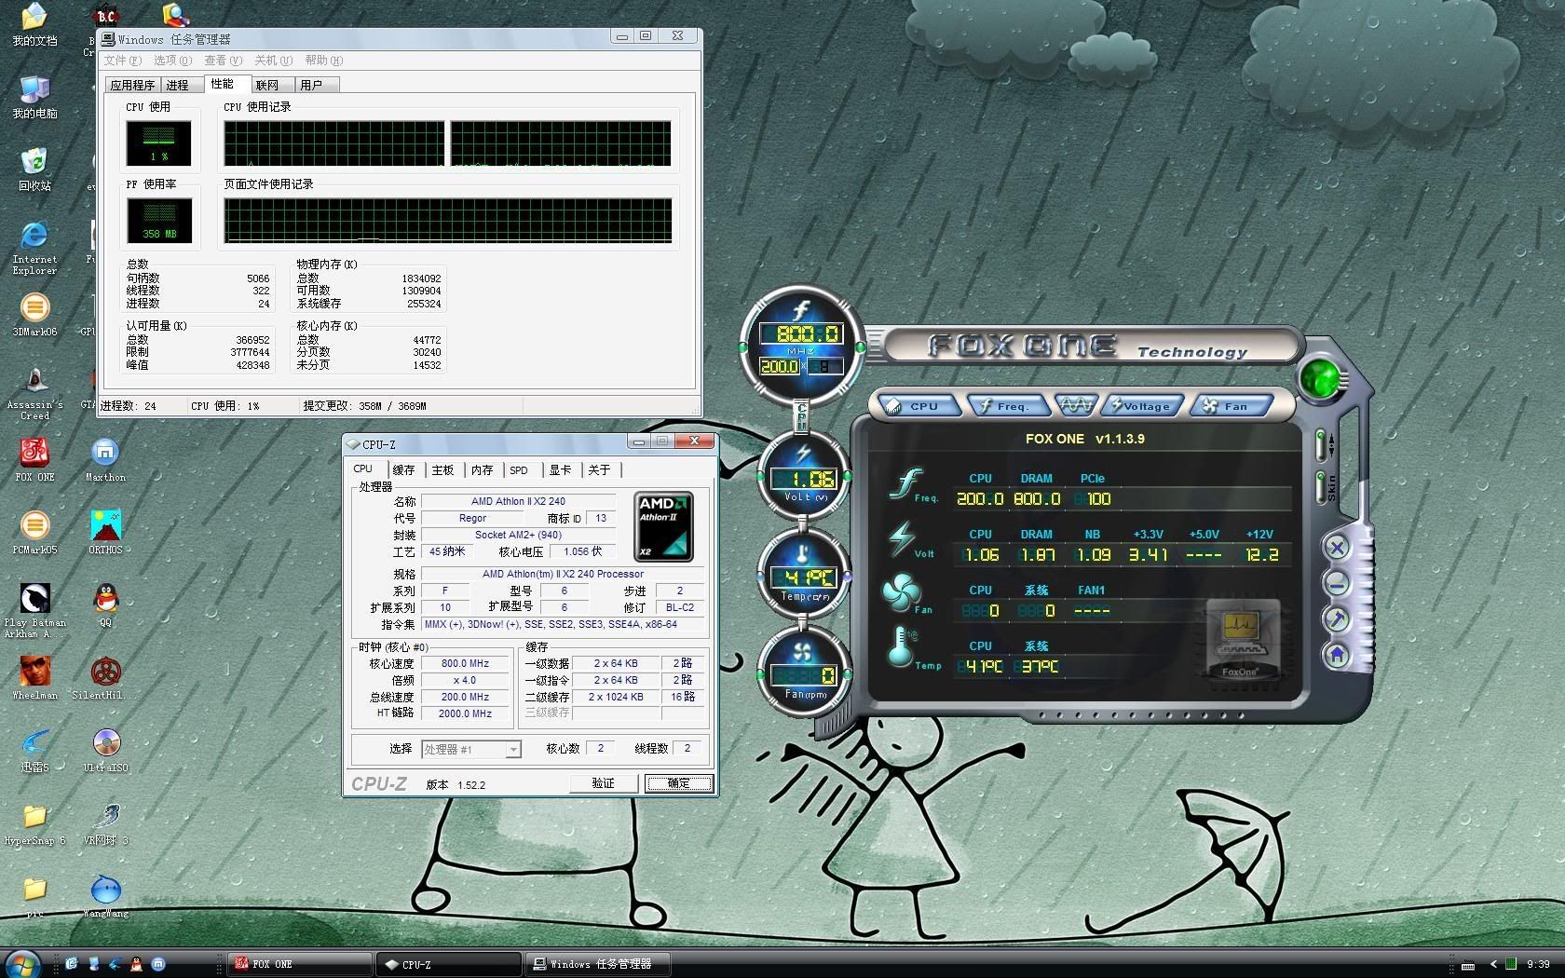This screenshot has height=978, width=1565.
Task: Click the Windows Start orb
Action: point(22,962)
